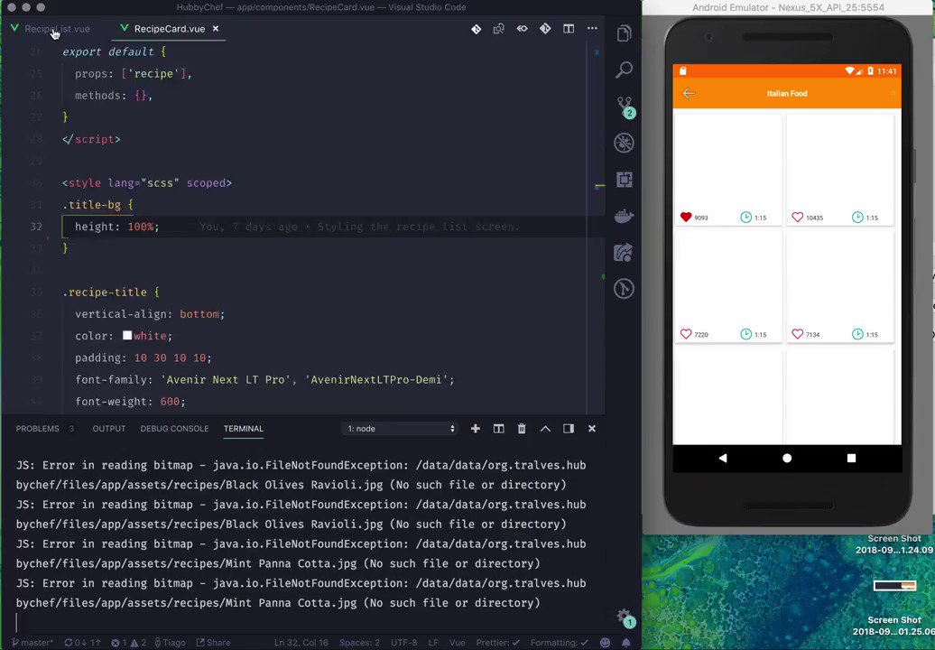Switch to the DEBUG CONSOLE tab

tap(175, 429)
